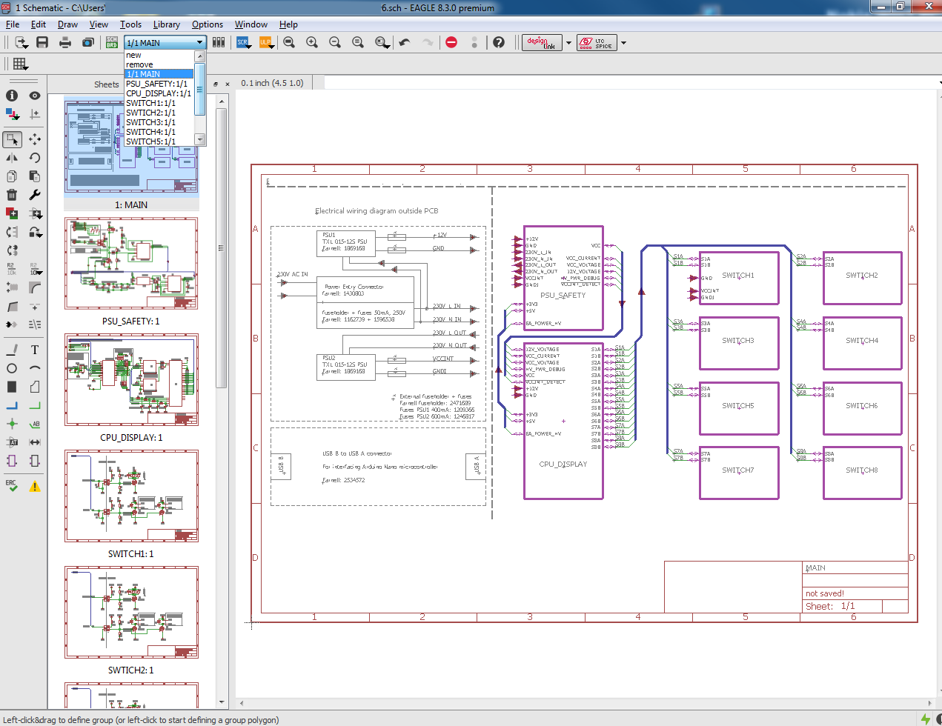Click the red Stop command icon
Viewport: 942px width, 726px height.
tap(452, 42)
